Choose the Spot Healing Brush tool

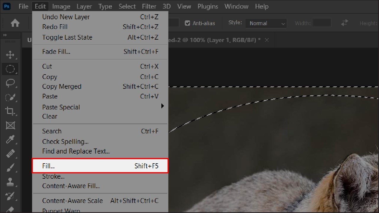10,154
